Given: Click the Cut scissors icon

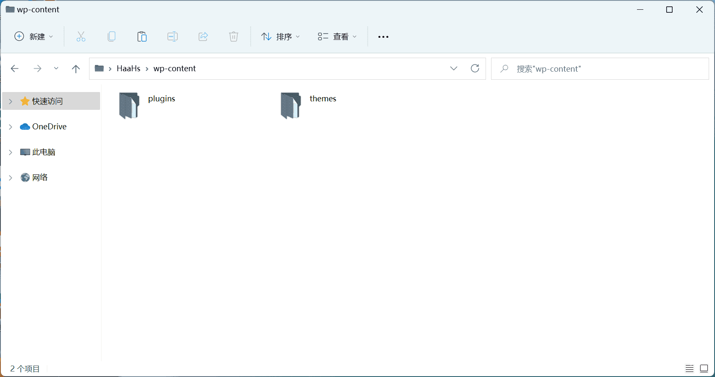Looking at the screenshot, I should (x=81, y=37).
